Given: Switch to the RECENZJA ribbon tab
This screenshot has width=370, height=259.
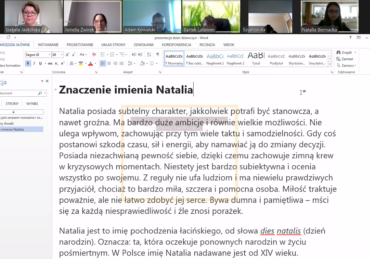Looking at the screenshot, I should pyautogui.click(x=207, y=45).
